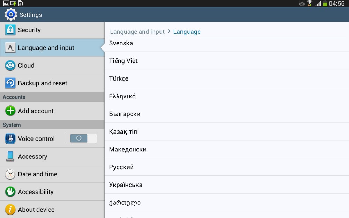The height and width of the screenshot is (218, 349).
Task: Choose Türkçe from the language list
Action: click(119, 78)
